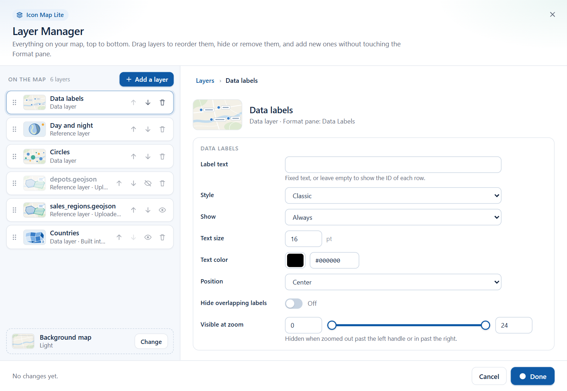The width and height of the screenshot is (567, 391).
Task: Delete the depots.geojson layer
Action: (x=162, y=183)
